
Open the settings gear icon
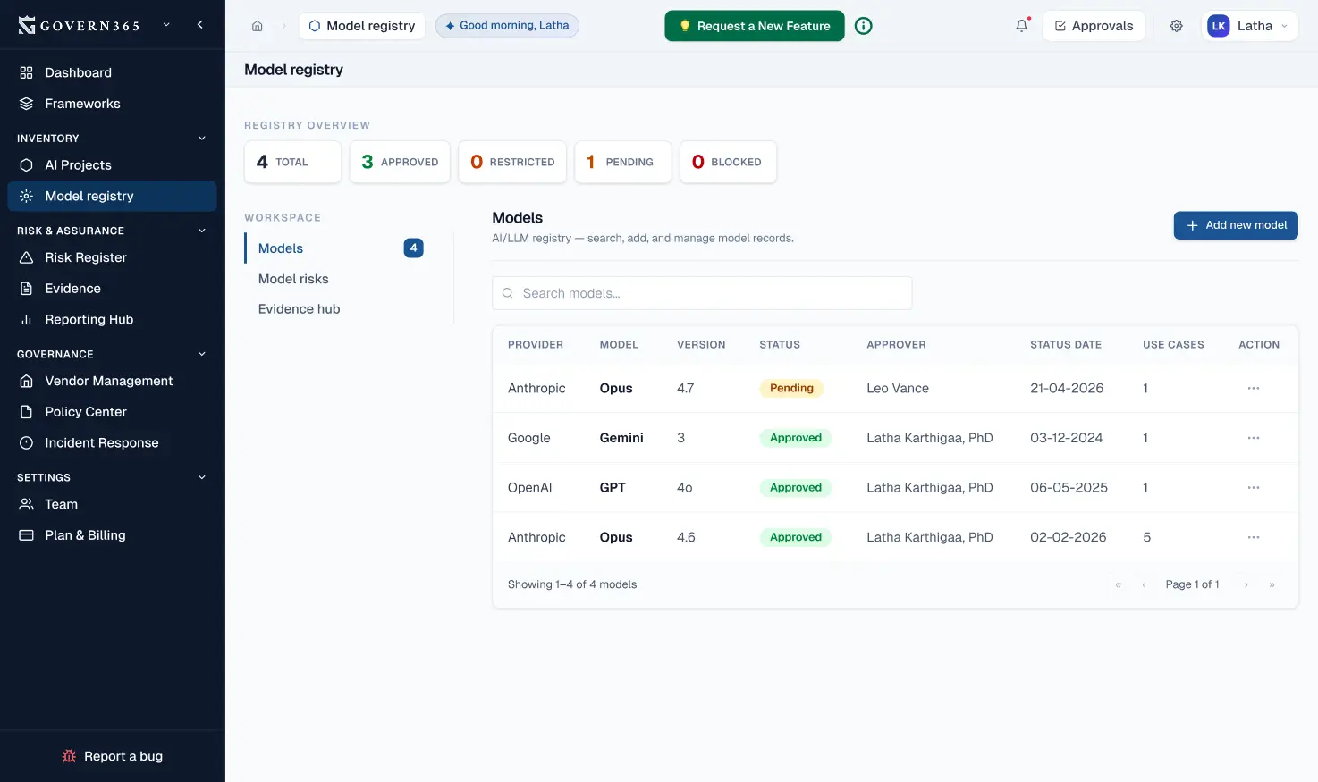pyautogui.click(x=1176, y=26)
